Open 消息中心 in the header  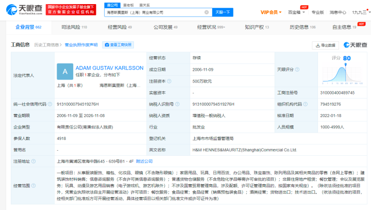(338, 12)
